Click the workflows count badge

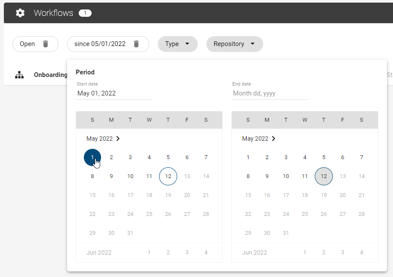click(85, 12)
